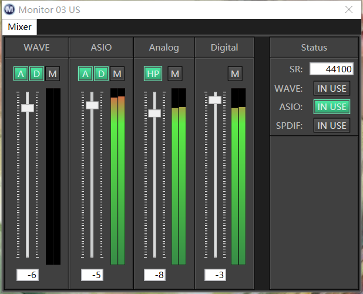Toggle the D button in ASIO channel
This screenshot has width=363, height=294.
click(101, 73)
